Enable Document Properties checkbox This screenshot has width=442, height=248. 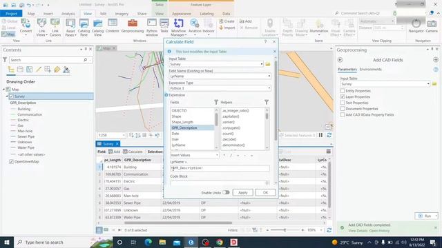pyautogui.click(x=343, y=109)
